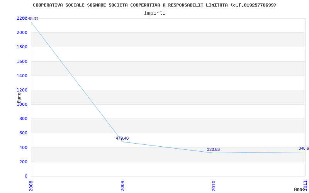Click the 800 y-axis tick label

tap(23, 119)
